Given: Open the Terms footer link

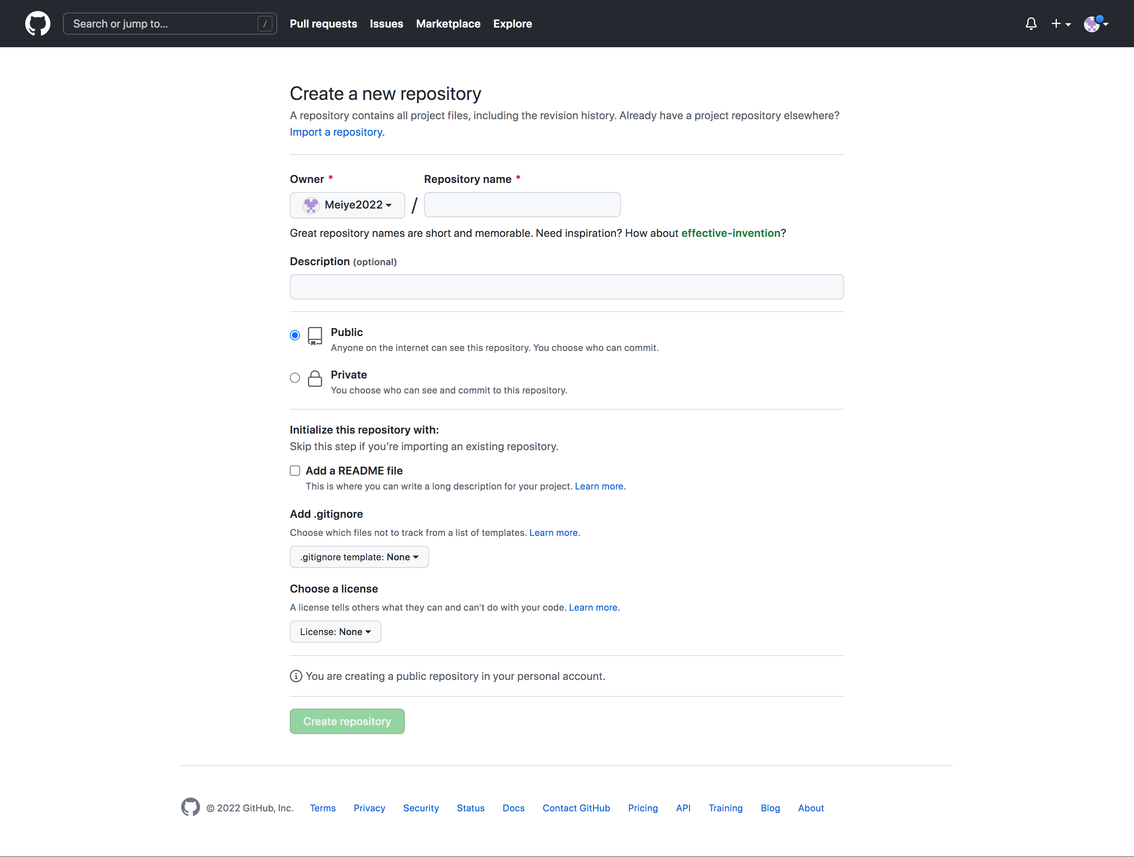Looking at the screenshot, I should 322,808.
